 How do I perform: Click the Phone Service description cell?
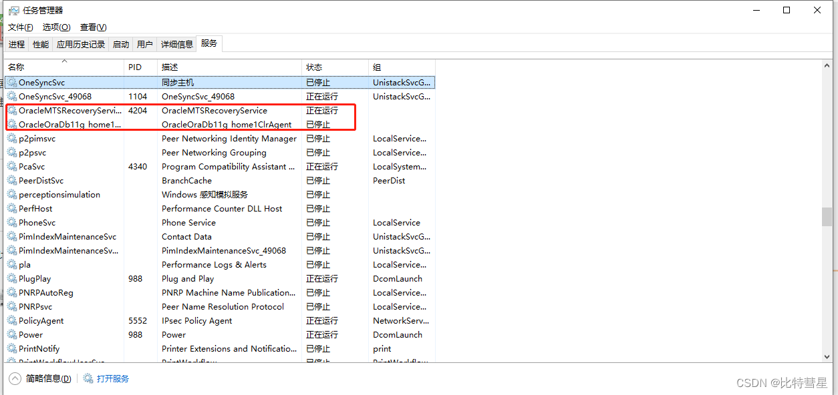tap(188, 223)
